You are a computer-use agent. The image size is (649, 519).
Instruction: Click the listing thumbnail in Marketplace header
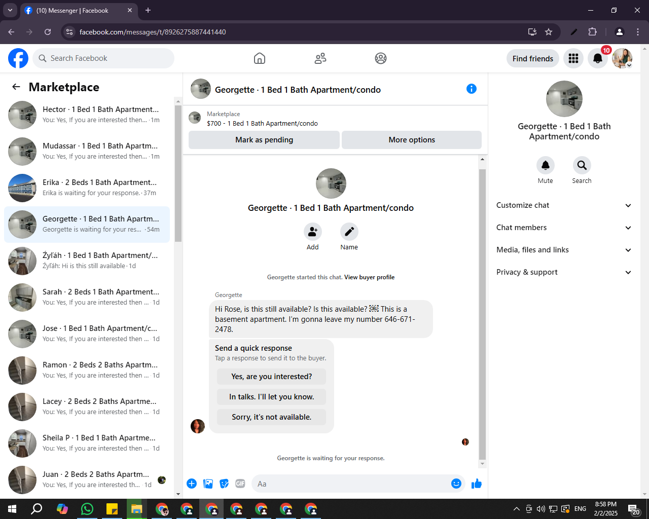point(195,118)
